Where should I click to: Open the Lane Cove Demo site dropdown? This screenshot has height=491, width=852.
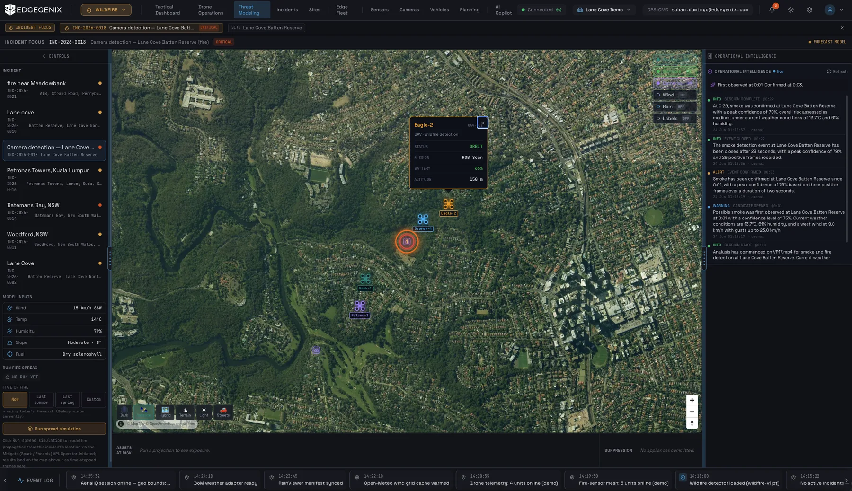(x=603, y=9)
